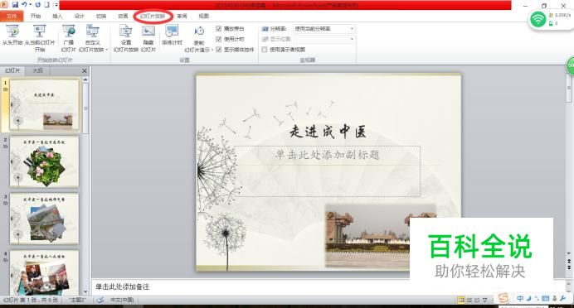Select slide 4 thumbnail with people photos
574x308 pixels.
click(x=44, y=272)
